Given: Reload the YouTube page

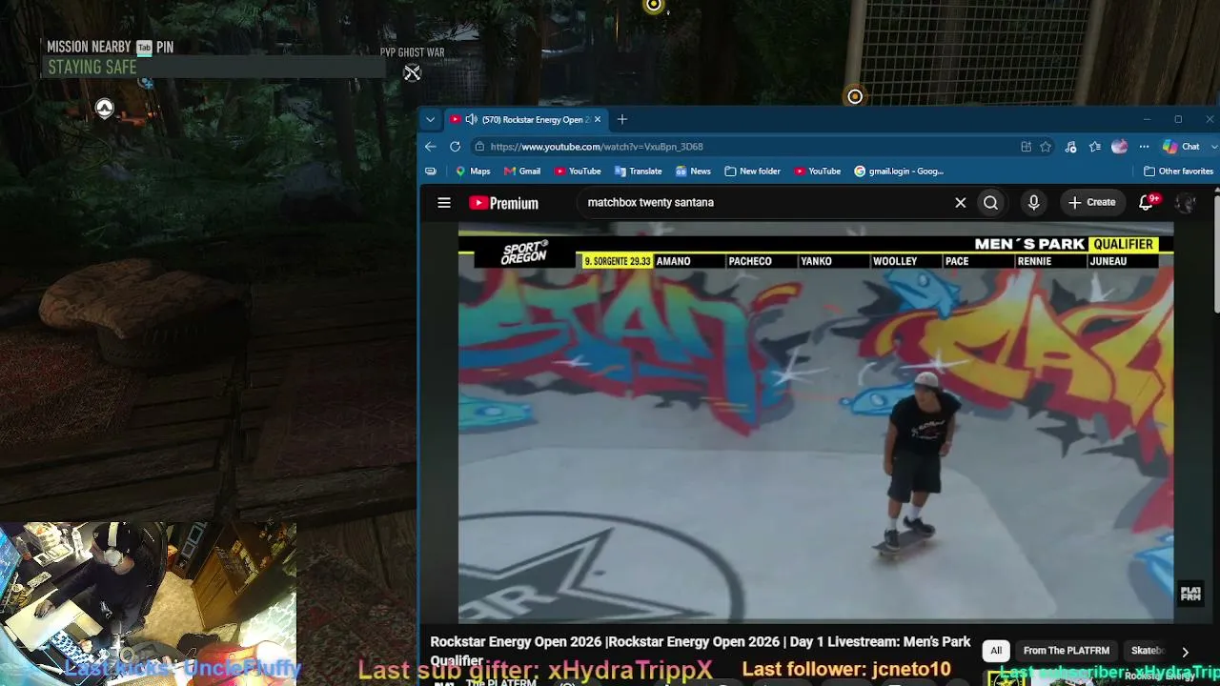Looking at the screenshot, I should (455, 147).
